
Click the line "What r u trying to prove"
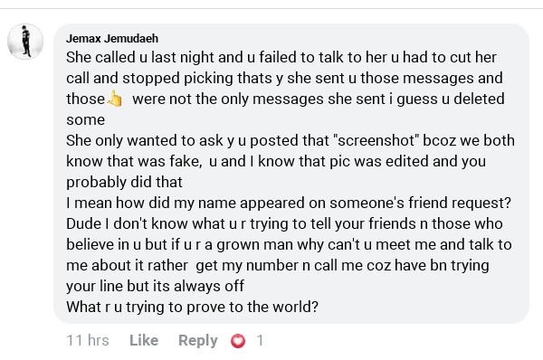pos(192,307)
